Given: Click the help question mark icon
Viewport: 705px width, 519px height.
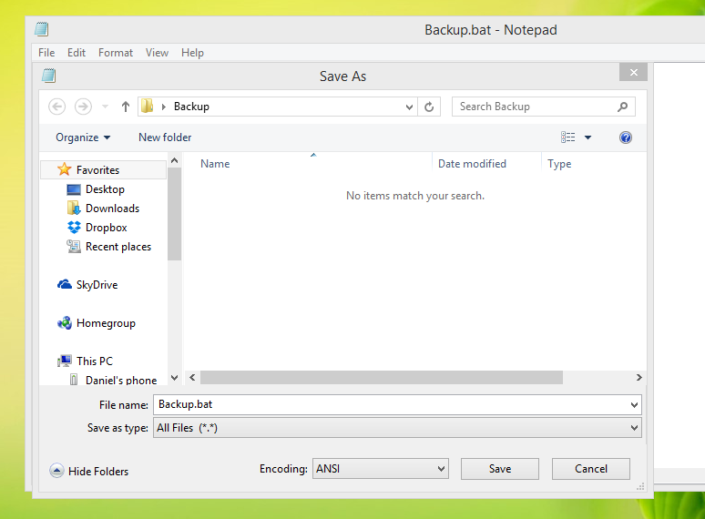Looking at the screenshot, I should point(626,137).
